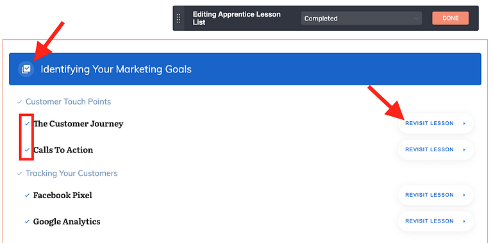Select the Tracking Your Customers chapter heading
This screenshot has width=493, height=243.
[x=71, y=173]
